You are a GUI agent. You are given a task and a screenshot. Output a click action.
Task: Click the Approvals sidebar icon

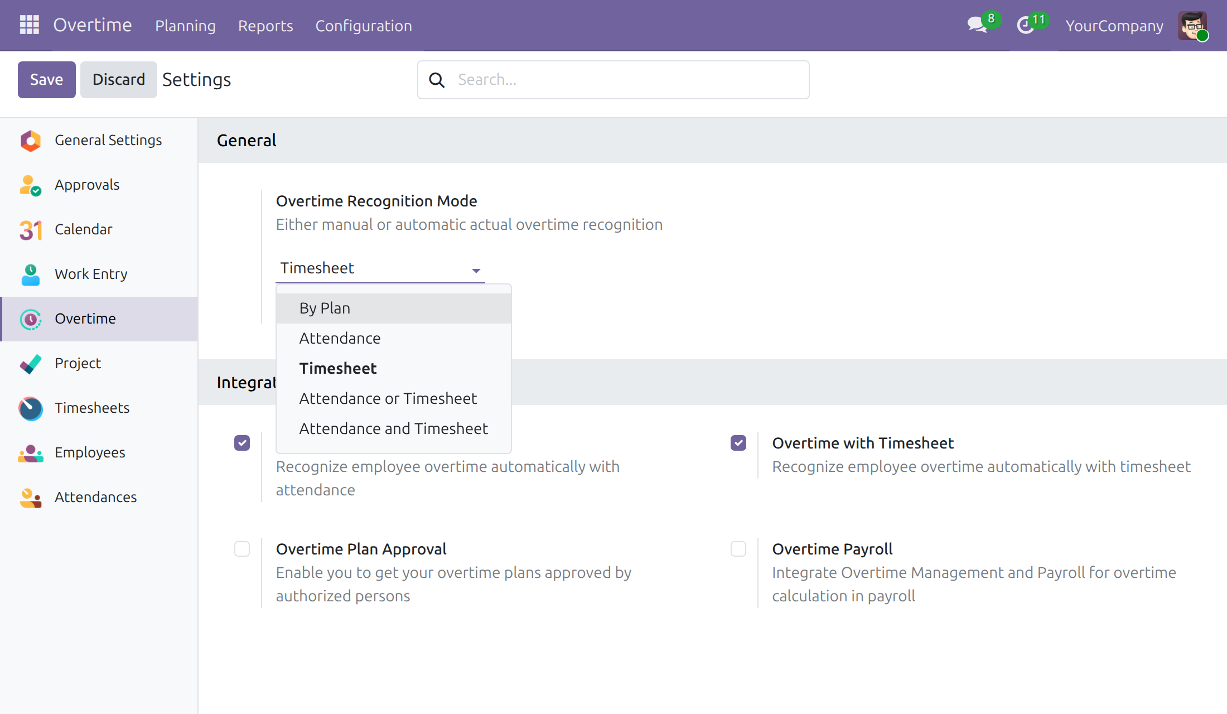[x=30, y=185]
